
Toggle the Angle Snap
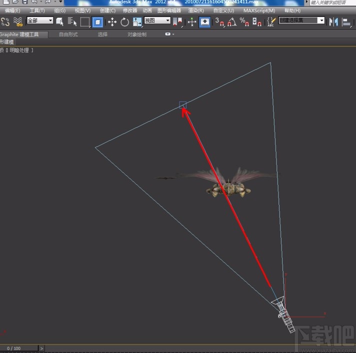[232, 22]
